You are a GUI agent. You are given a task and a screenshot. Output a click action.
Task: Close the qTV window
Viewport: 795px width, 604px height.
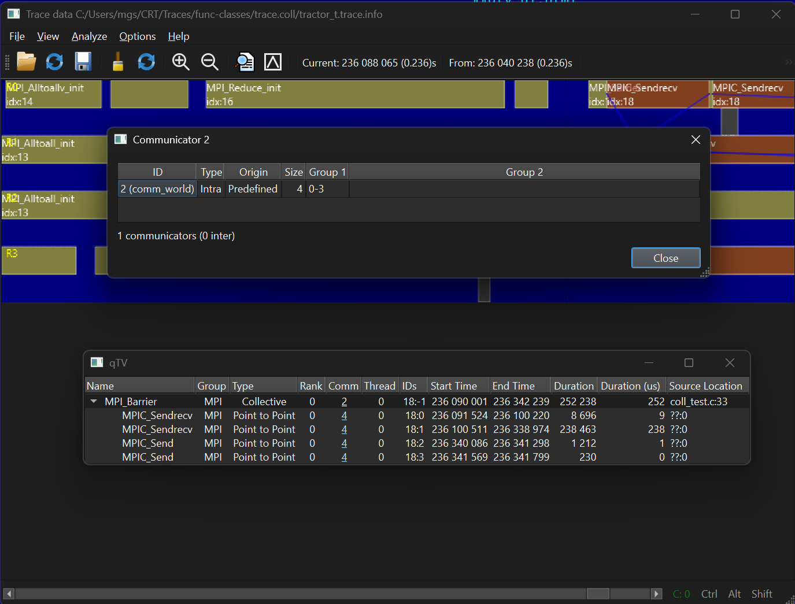[x=730, y=363]
